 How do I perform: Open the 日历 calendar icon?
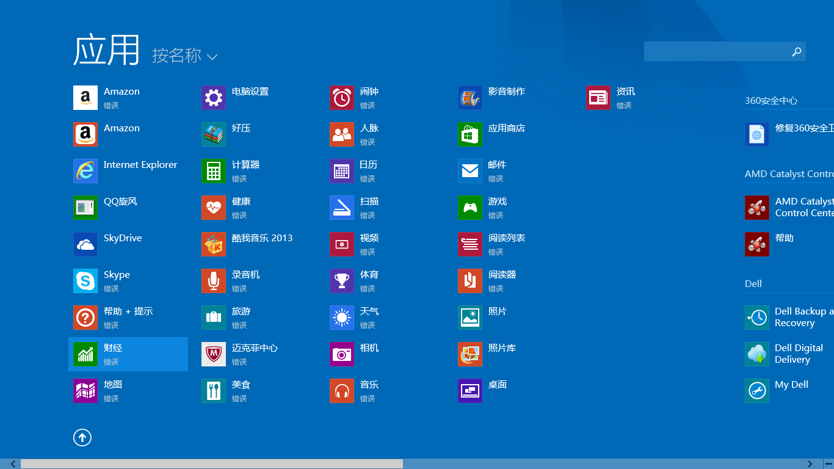(x=342, y=171)
